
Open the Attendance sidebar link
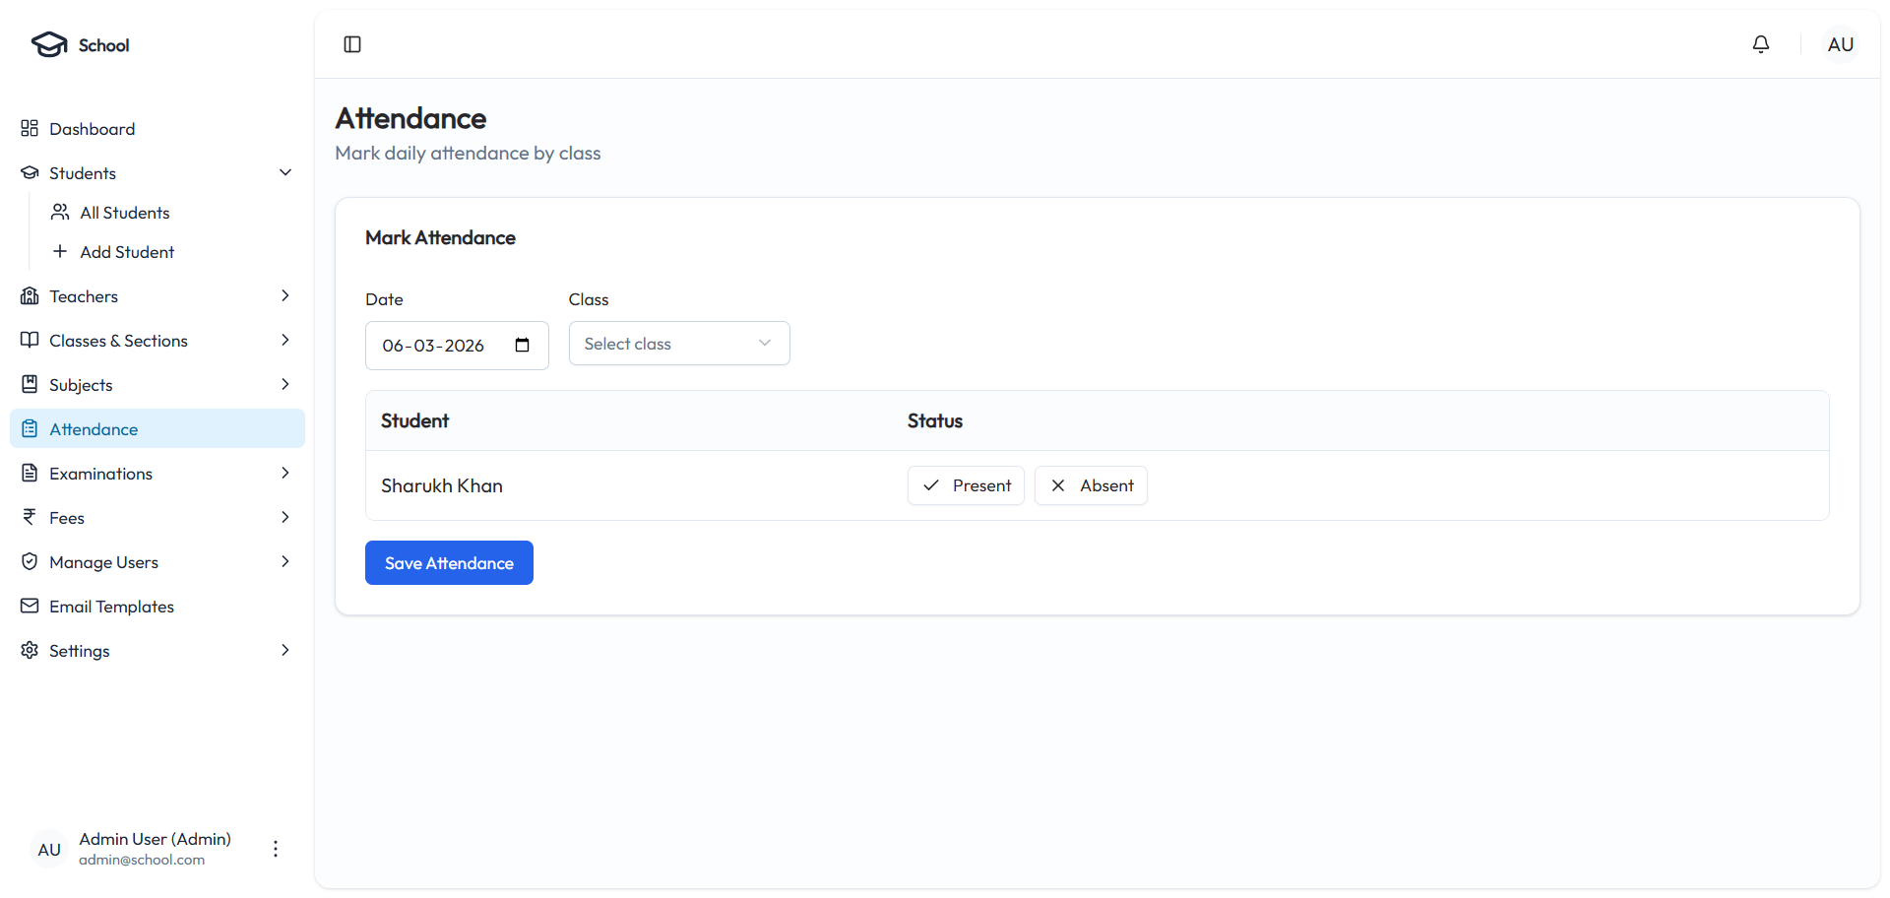click(94, 429)
